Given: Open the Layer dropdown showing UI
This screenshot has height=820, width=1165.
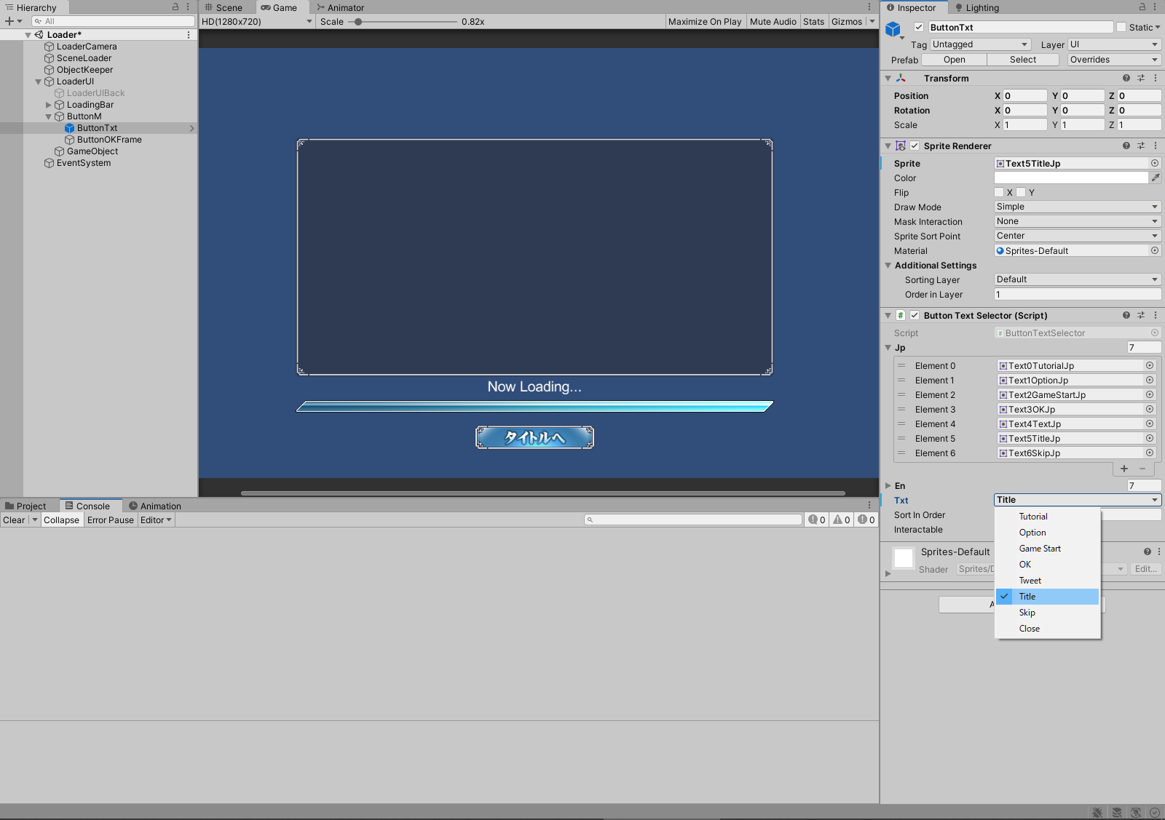Looking at the screenshot, I should (1114, 44).
